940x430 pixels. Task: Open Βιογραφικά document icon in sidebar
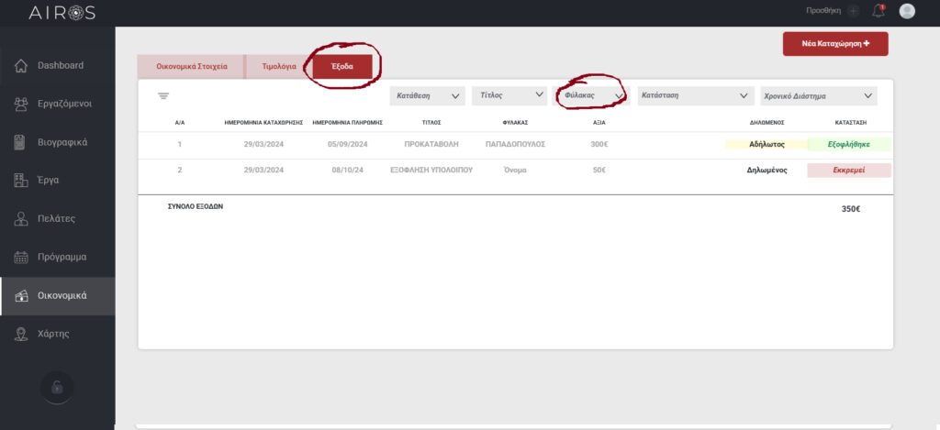(21, 142)
